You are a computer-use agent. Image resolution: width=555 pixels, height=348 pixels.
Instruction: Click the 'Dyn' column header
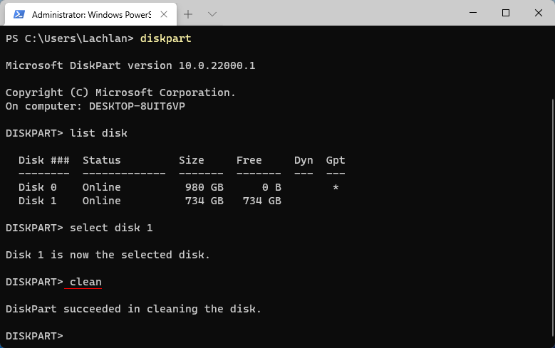tap(304, 160)
